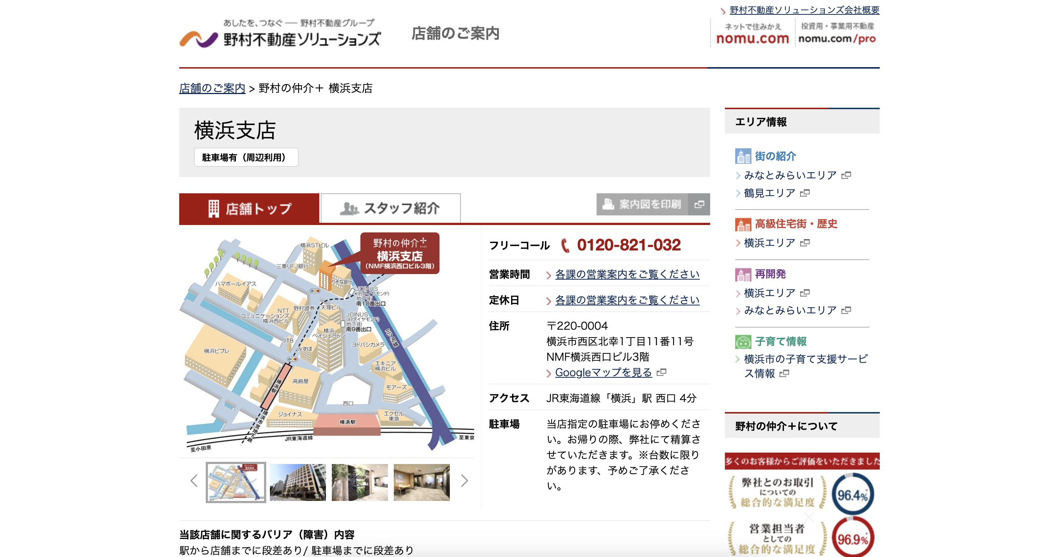Select the entrance greenery thumbnail
Screen dimensions: 1056x557
359,482
